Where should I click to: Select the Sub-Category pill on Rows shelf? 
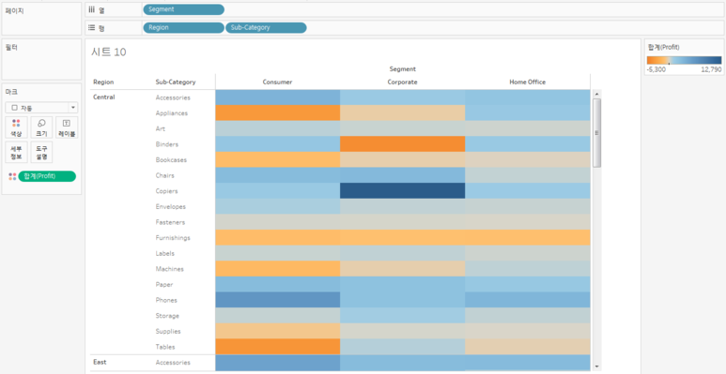(x=266, y=28)
